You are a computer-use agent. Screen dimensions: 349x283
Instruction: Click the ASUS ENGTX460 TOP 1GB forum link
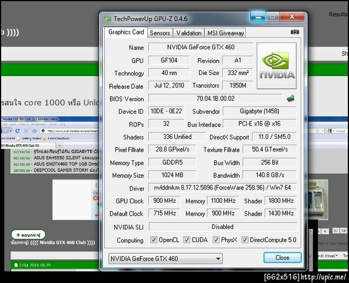click(66, 164)
